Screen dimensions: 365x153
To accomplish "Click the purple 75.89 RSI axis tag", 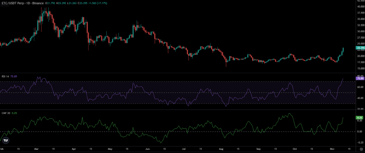I will tap(360, 78).
